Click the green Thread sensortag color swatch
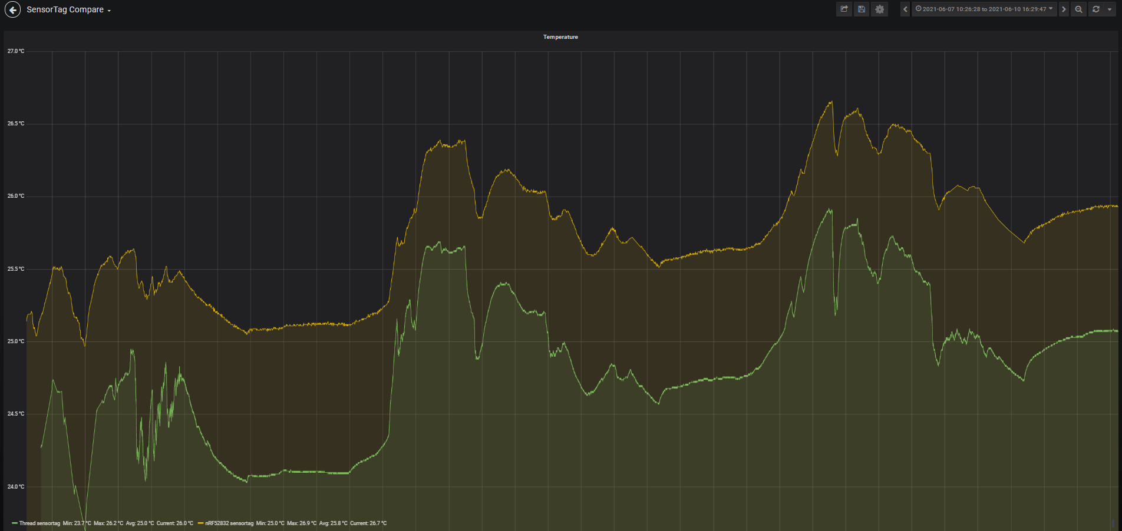This screenshot has width=1122, height=531. pyautogui.click(x=15, y=523)
